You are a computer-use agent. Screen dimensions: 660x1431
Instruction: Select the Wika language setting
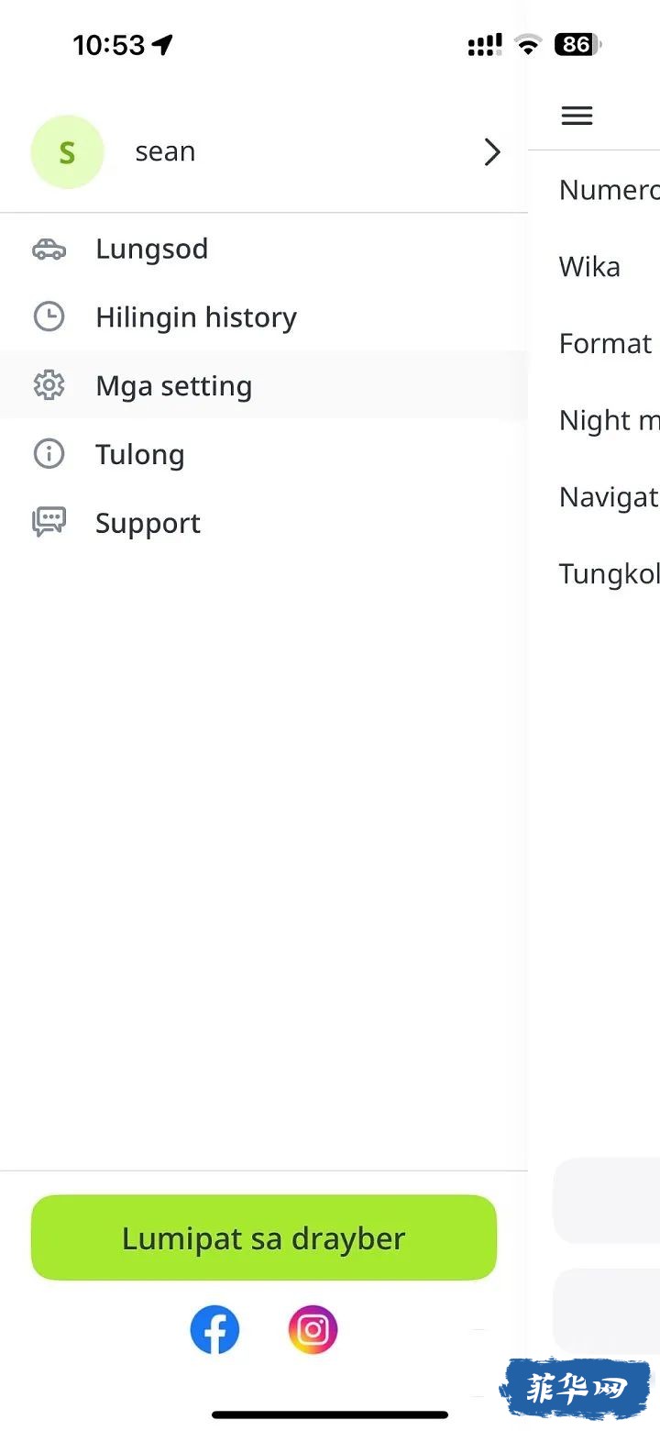coord(590,267)
